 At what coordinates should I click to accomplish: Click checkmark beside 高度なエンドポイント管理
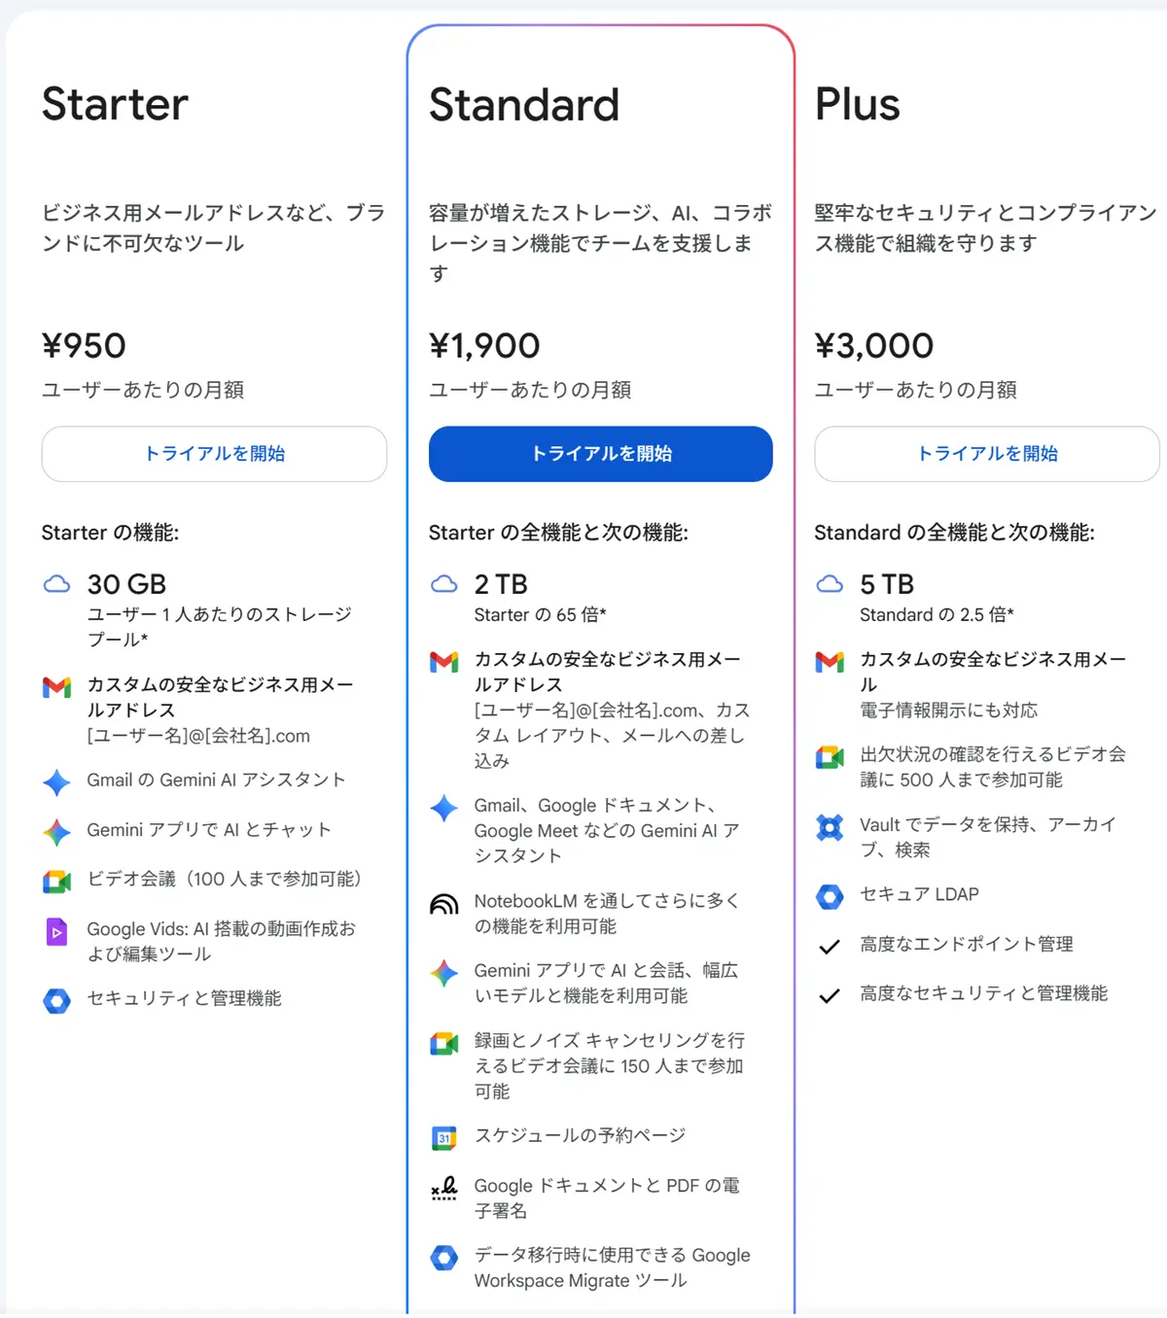coord(830,946)
